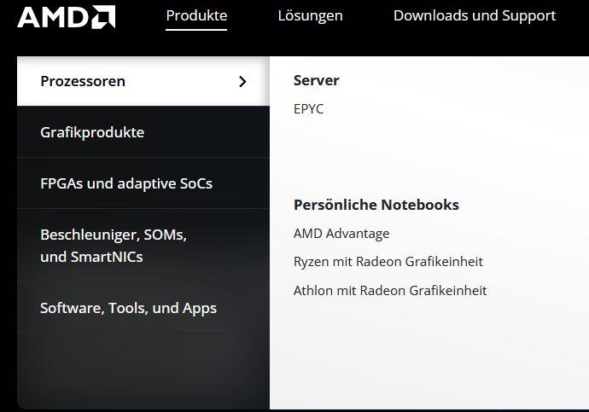Open the EPYC server processors link

308,109
